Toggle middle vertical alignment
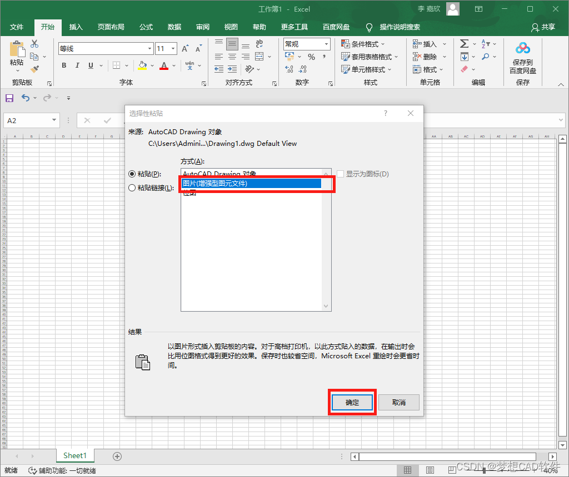The width and height of the screenshot is (569, 477). [232, 44]
